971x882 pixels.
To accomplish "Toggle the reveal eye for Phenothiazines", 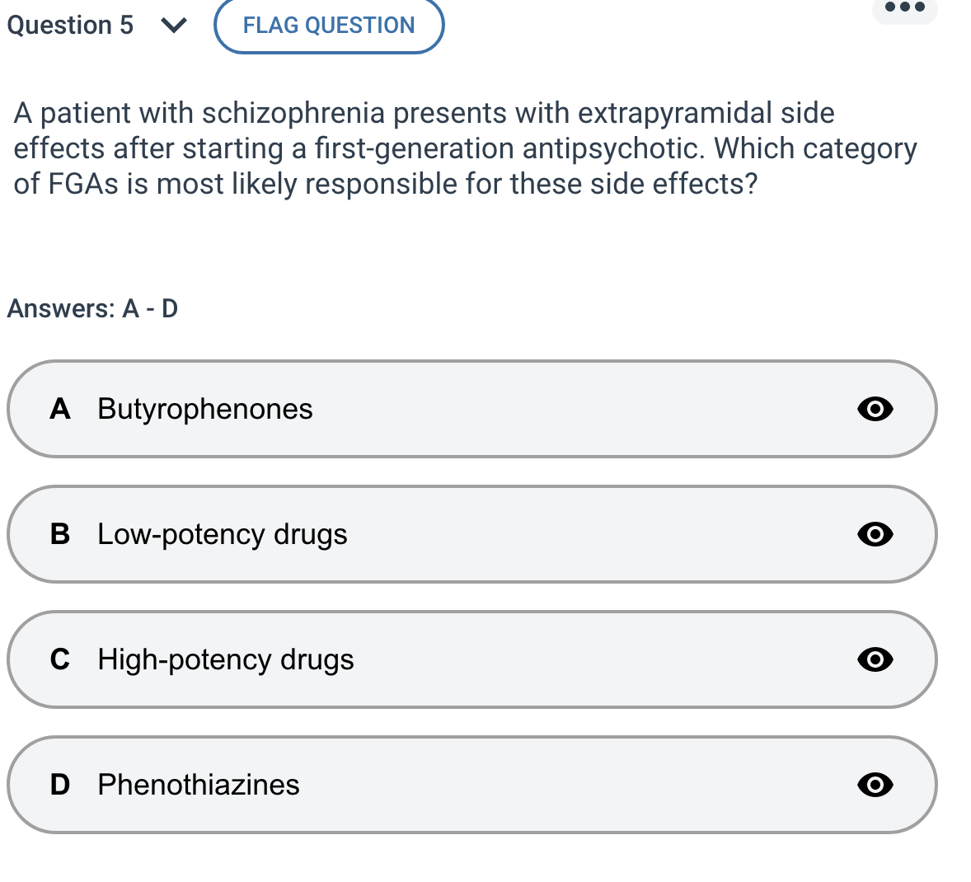I will pos(875,785).
